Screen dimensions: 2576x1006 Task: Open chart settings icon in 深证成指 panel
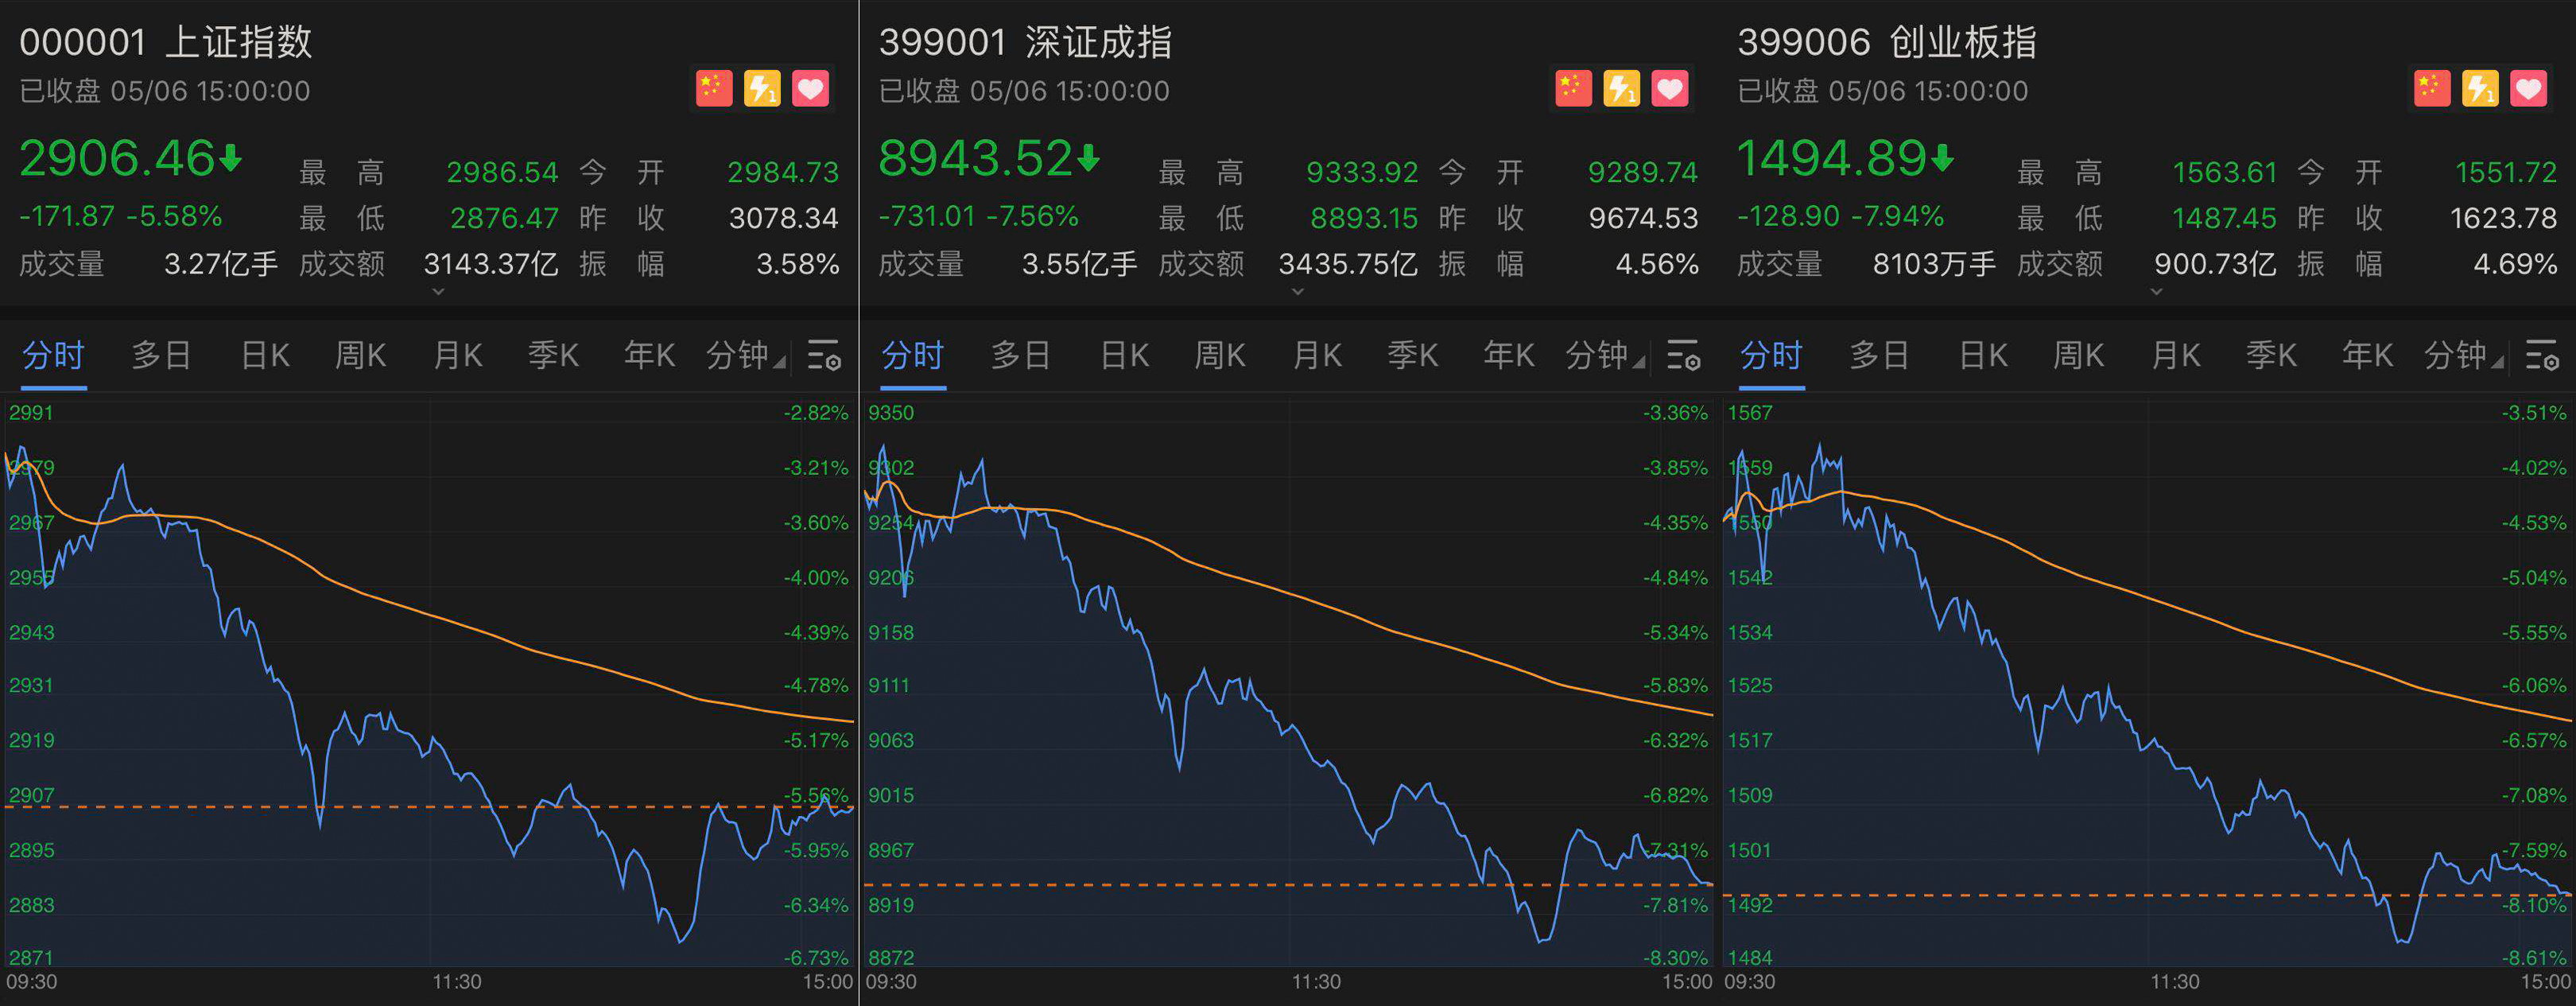point(1683,355)
